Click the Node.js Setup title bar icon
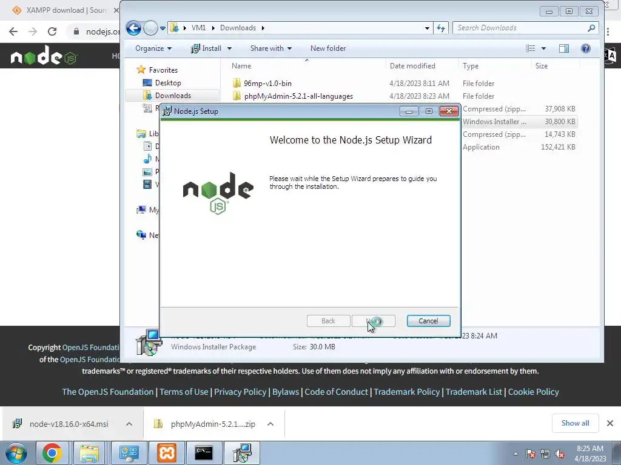621x465 pixels. [167, 111]
